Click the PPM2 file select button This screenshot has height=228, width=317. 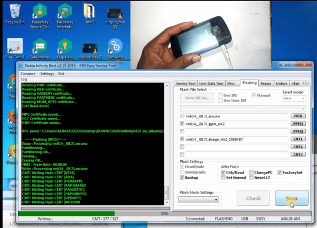click(x=299, y=131)
